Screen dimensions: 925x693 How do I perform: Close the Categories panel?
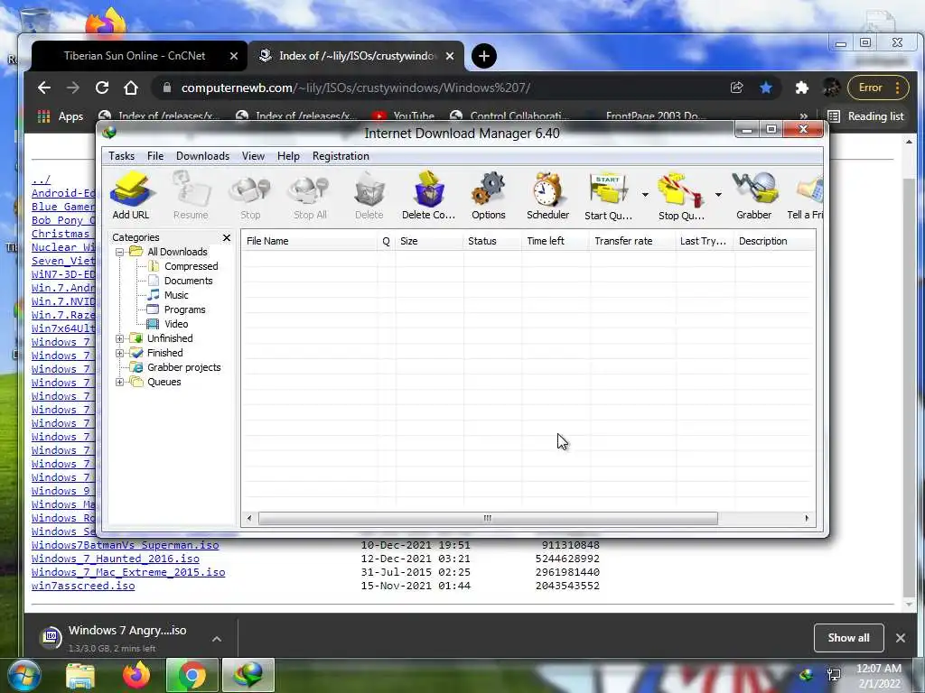click(227, 237)
